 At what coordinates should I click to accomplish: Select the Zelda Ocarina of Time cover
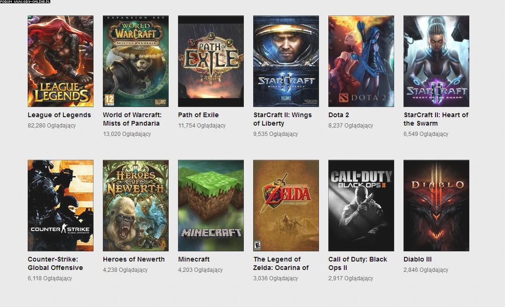(x=286, y=206)
